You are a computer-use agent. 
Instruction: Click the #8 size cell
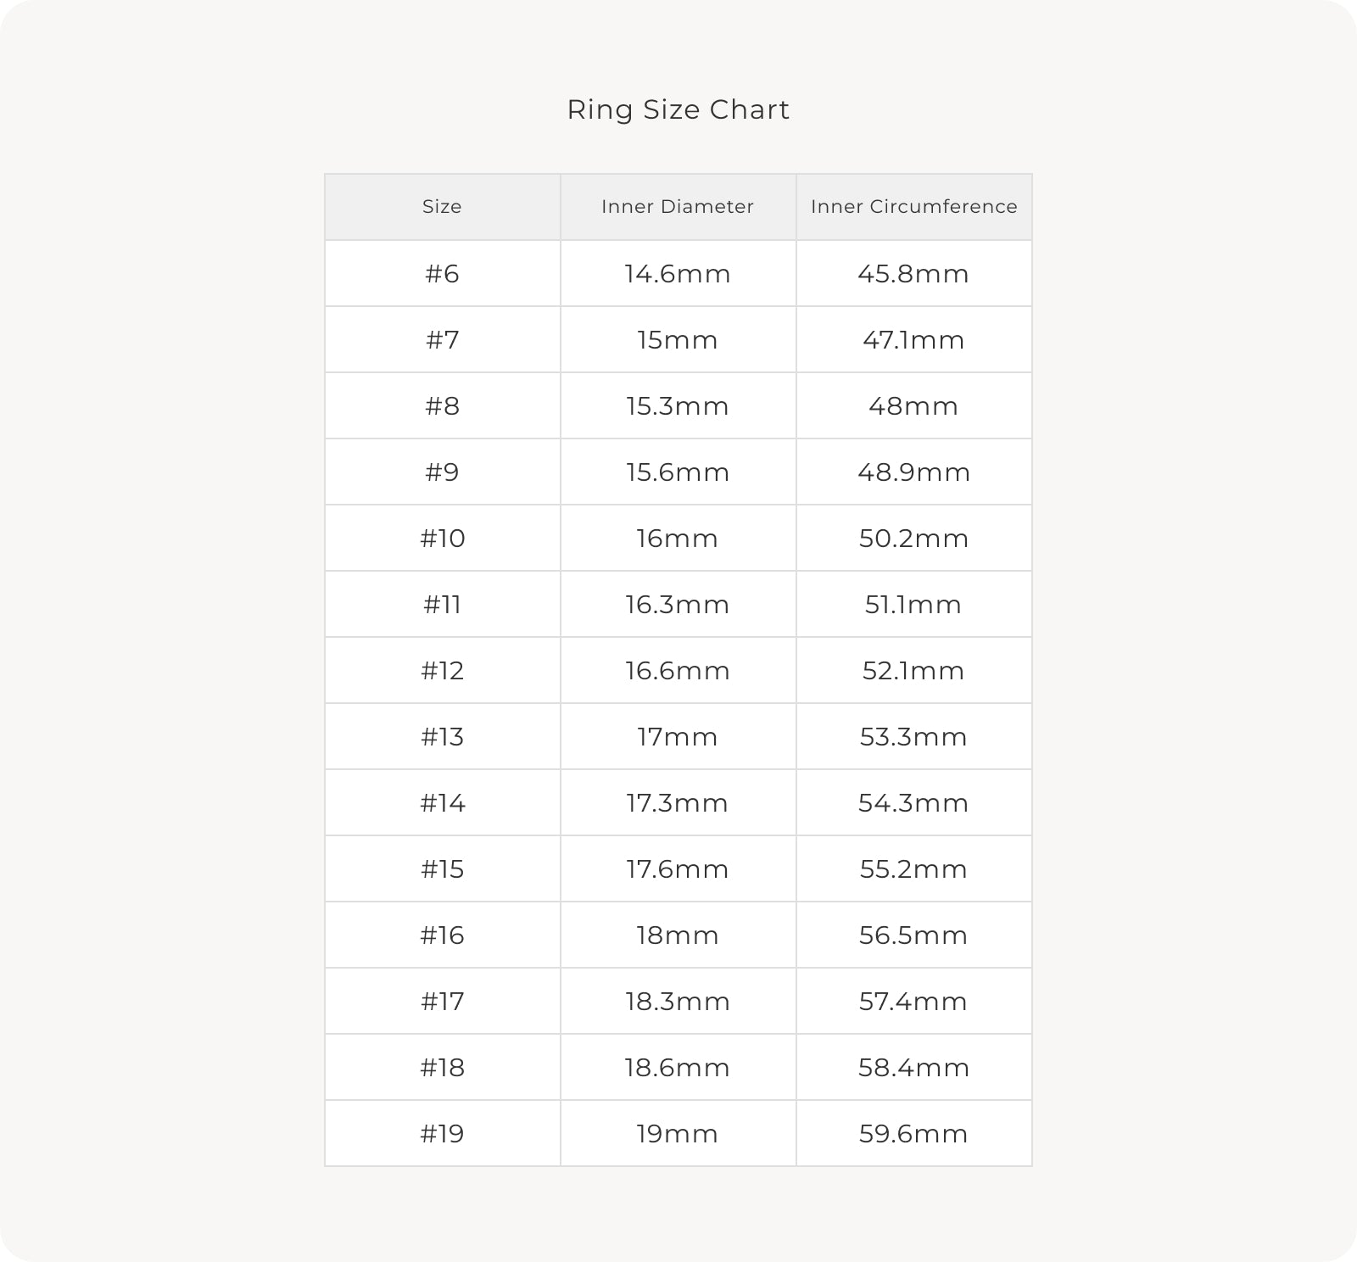point(442,406)
